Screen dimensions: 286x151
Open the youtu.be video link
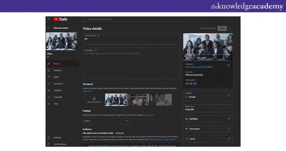coord(199,67)
